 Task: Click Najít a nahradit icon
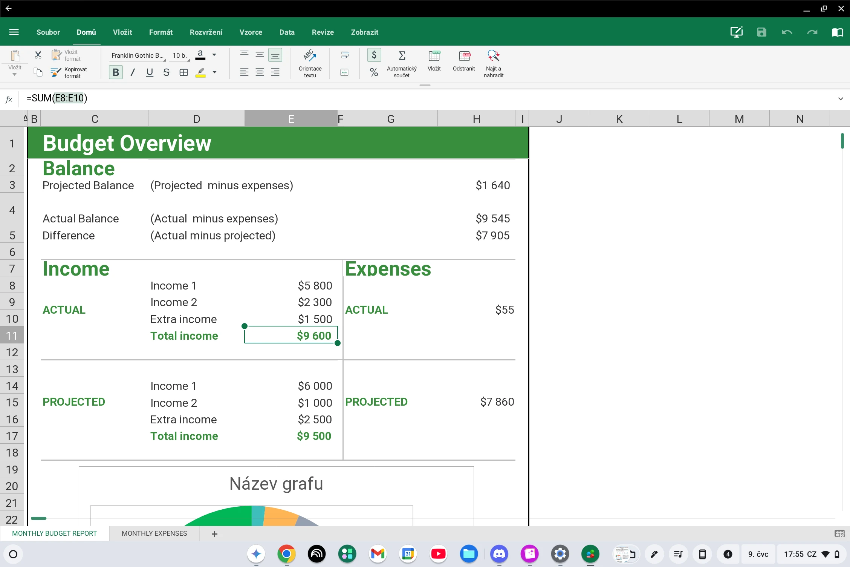tap(494, 56)
